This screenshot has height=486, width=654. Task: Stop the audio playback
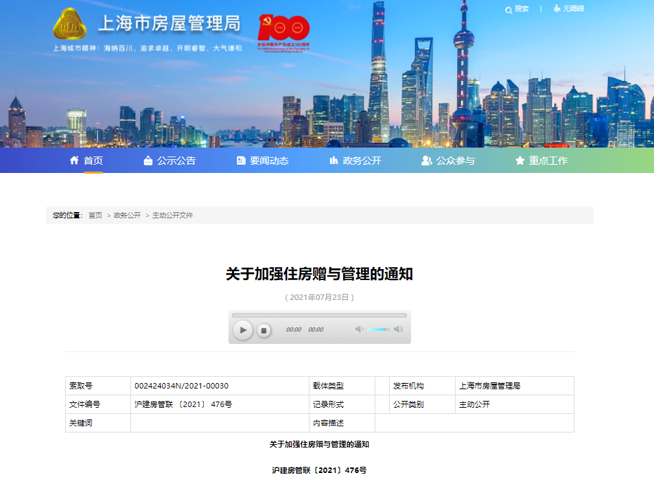[x=264, y=330]
